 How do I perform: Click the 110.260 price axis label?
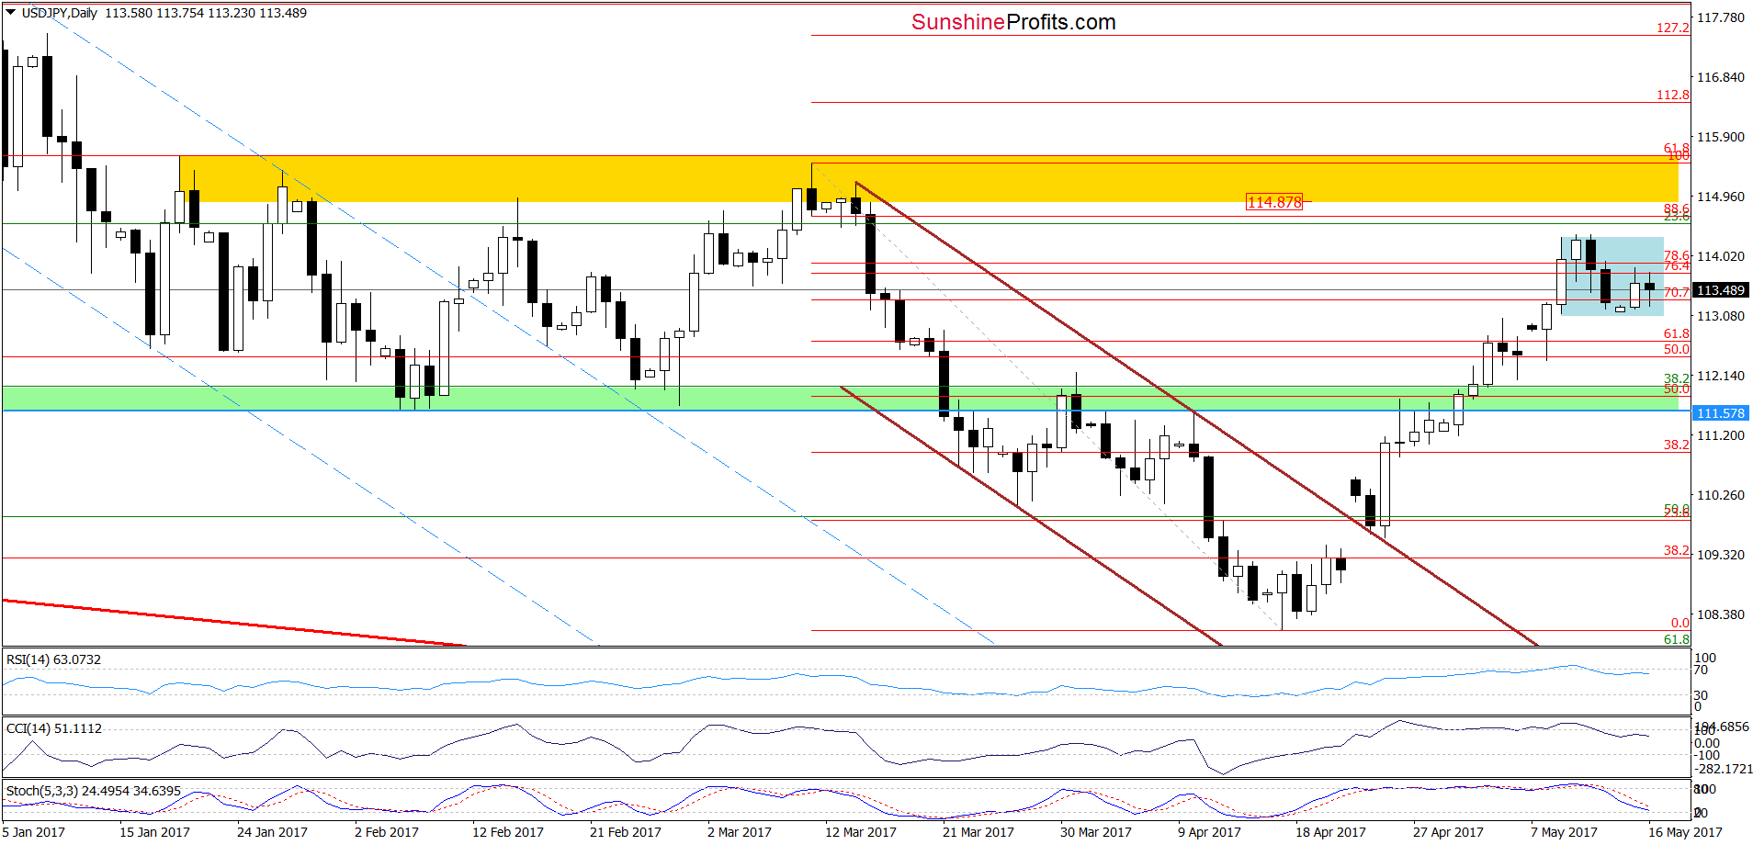[x=1721, y=495]
